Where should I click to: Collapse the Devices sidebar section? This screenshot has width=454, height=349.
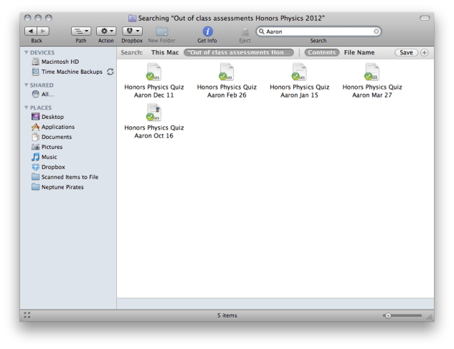click(27, 52)
